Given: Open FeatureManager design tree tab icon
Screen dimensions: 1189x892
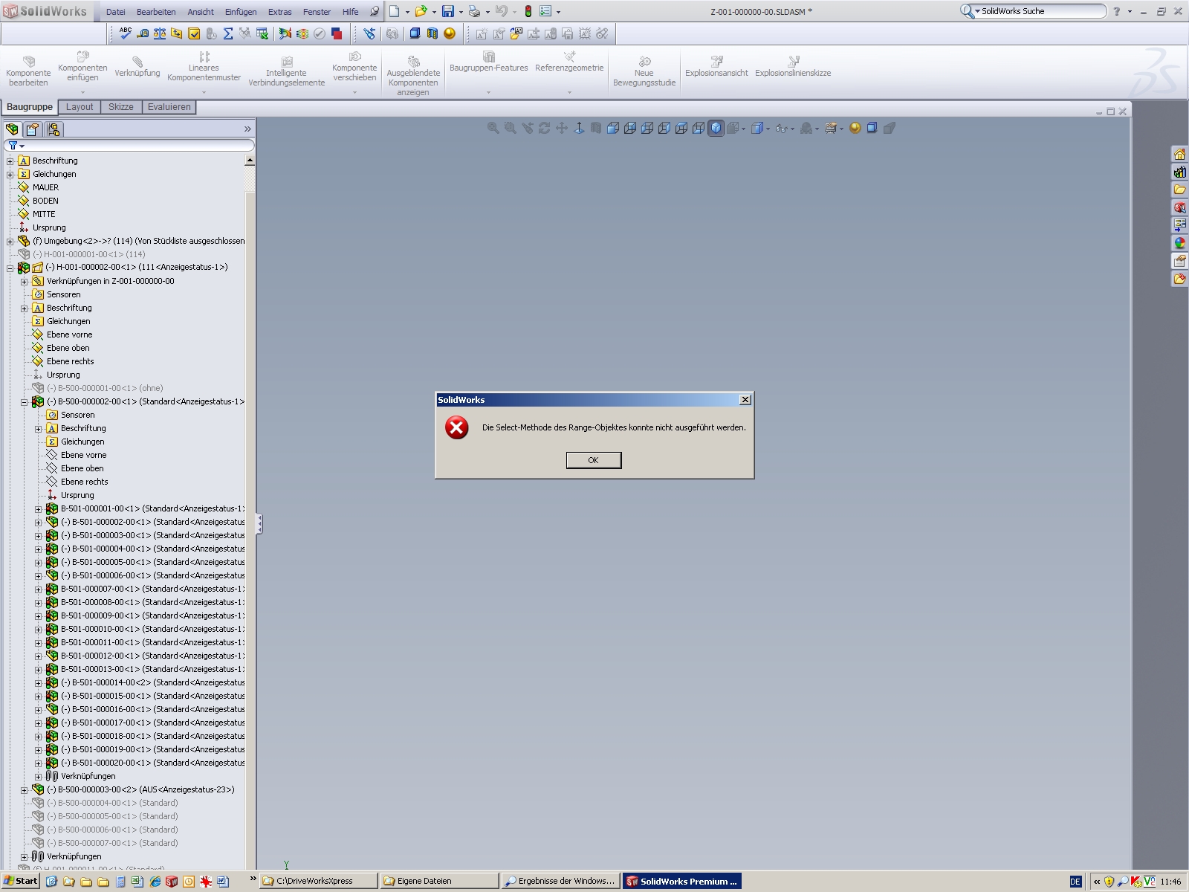Looking at the screenshot, I should [x=13, y=129].
